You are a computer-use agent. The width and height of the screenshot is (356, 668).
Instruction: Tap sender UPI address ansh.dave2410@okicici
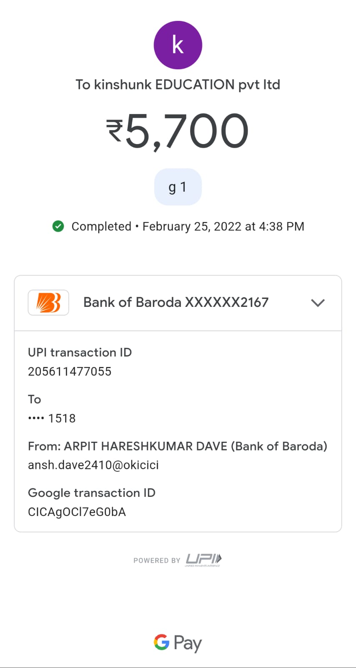[x=93, y=465]
